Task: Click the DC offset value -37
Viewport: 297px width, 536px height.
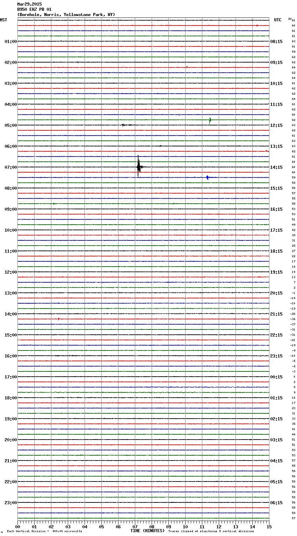Action: (x=293, y=324)
